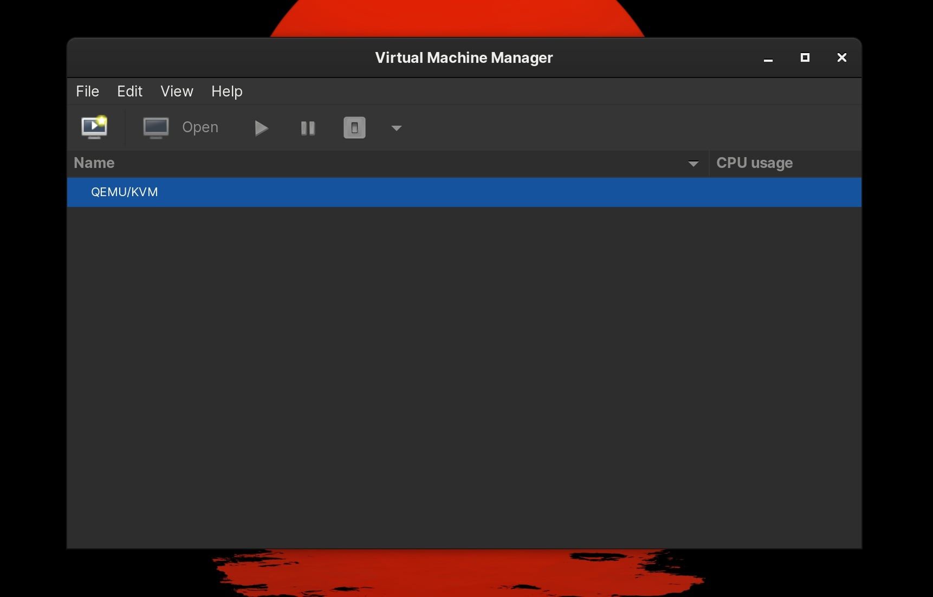Image resolution: width=933 pixels, height=597 pixels.
Task: Open the File menu
Action: click(87, 91)
